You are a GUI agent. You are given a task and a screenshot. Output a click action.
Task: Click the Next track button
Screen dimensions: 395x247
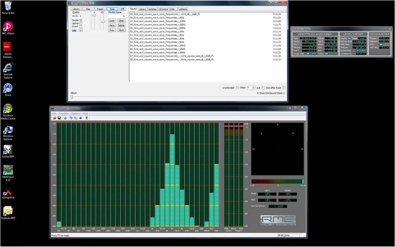[x=121, y=30]
